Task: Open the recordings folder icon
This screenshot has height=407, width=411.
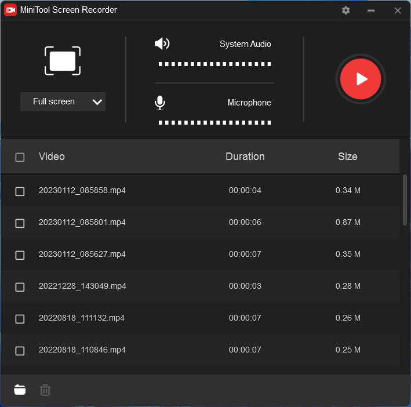Action: pos(20,390)
